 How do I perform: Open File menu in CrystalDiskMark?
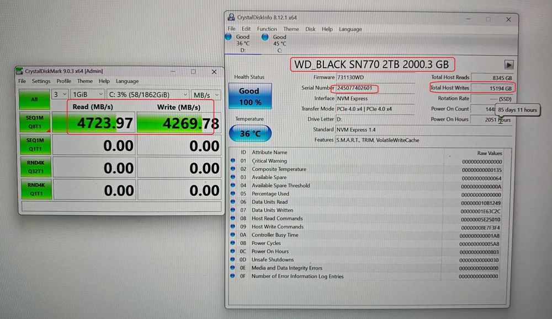tap(22, 81)
